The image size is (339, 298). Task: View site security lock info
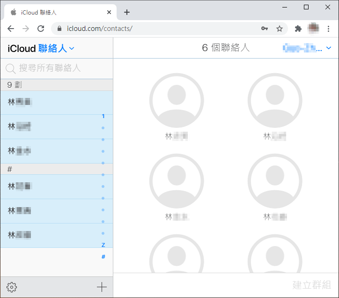[59, 29]
